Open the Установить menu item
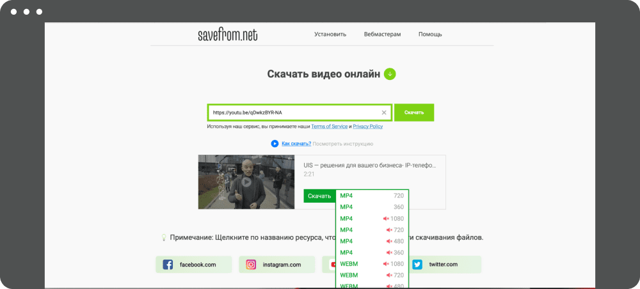 pyautogui.click(x=330, y=35)
